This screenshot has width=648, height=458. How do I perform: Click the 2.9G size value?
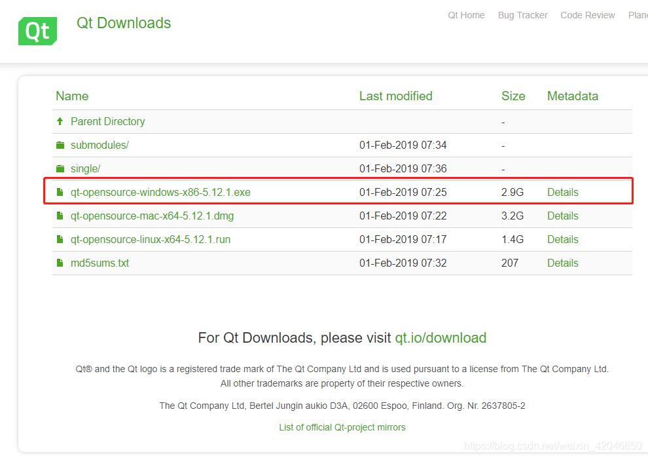[513, 193]
